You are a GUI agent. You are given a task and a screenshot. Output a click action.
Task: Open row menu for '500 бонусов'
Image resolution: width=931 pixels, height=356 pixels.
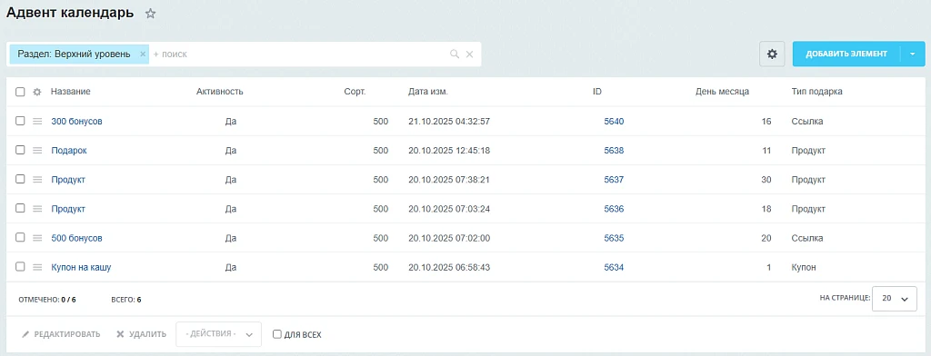[37, 238]
